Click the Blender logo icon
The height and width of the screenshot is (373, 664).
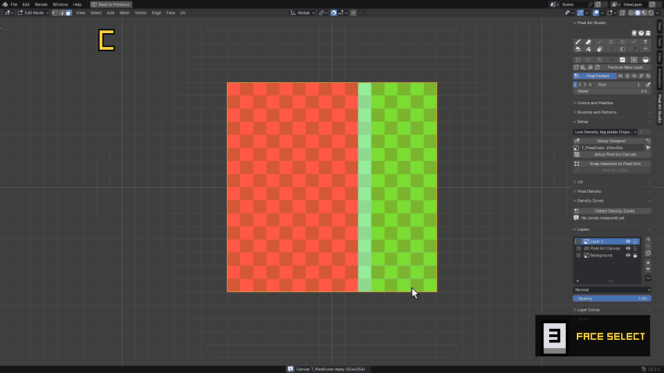[5, 4]
